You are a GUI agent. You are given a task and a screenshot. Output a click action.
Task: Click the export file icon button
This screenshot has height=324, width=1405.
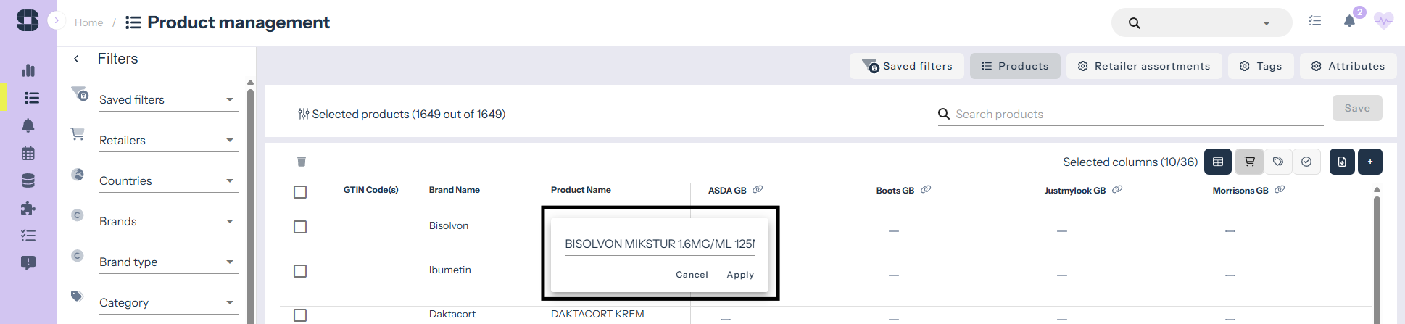(x=1341, y=162)
